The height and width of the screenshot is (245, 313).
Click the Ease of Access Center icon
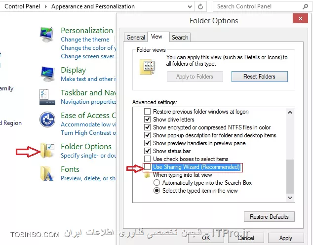click(47, 120)
